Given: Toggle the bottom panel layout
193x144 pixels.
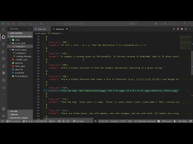Looking at the screenshot, I should click(169, 24).
